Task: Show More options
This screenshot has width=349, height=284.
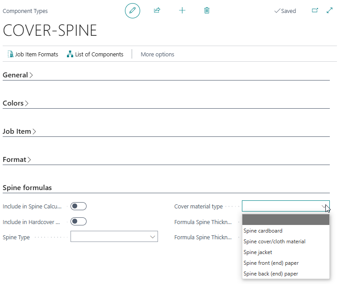Action: [x=158, y=54]
